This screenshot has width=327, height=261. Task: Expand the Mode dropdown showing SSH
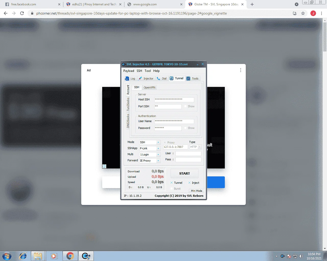[158, 142]
